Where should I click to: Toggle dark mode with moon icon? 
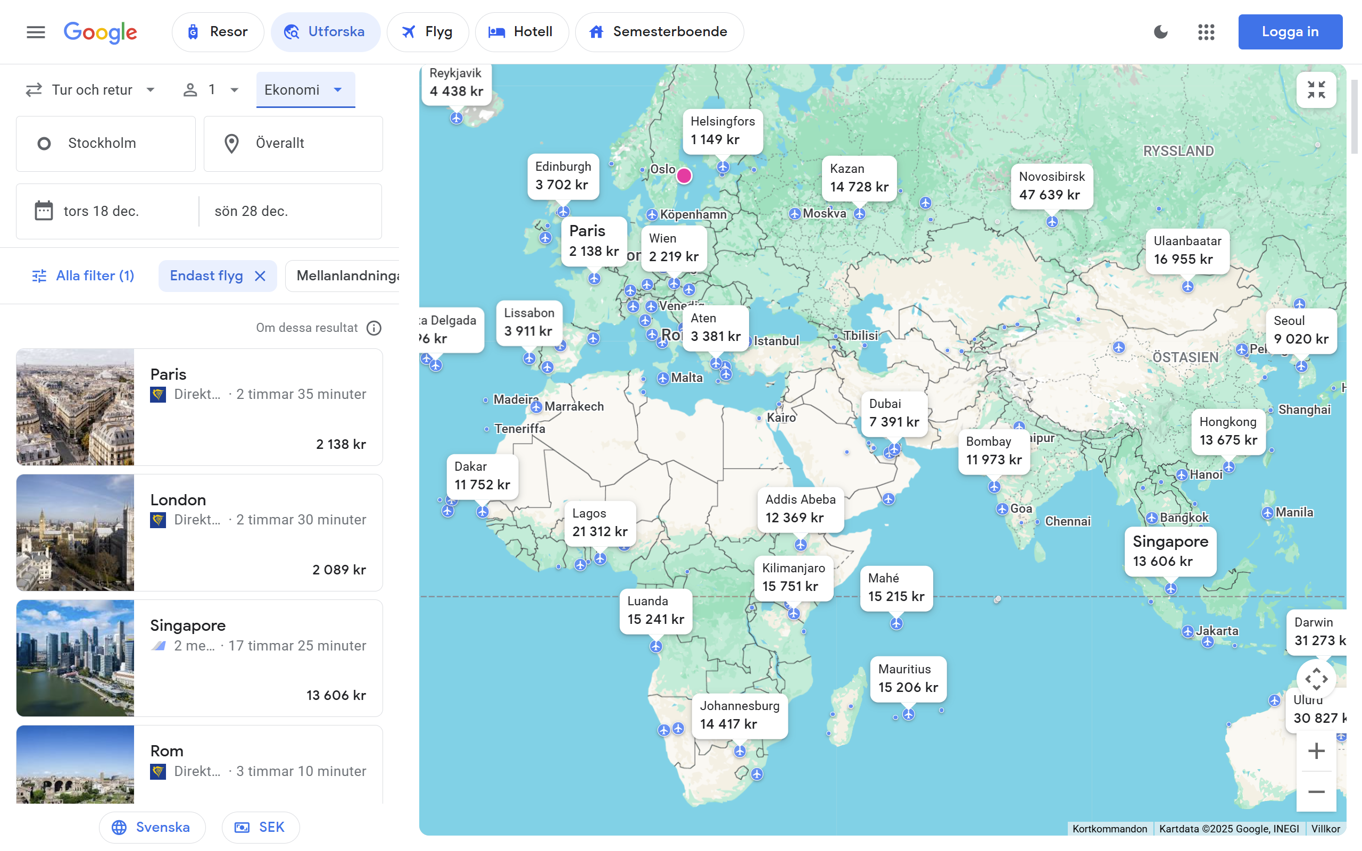pyautogui.click(x=1160, y=32)
